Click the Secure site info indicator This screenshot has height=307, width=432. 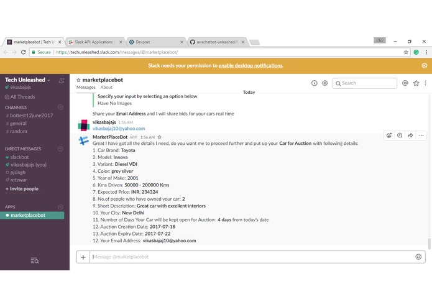coord(41,52)
